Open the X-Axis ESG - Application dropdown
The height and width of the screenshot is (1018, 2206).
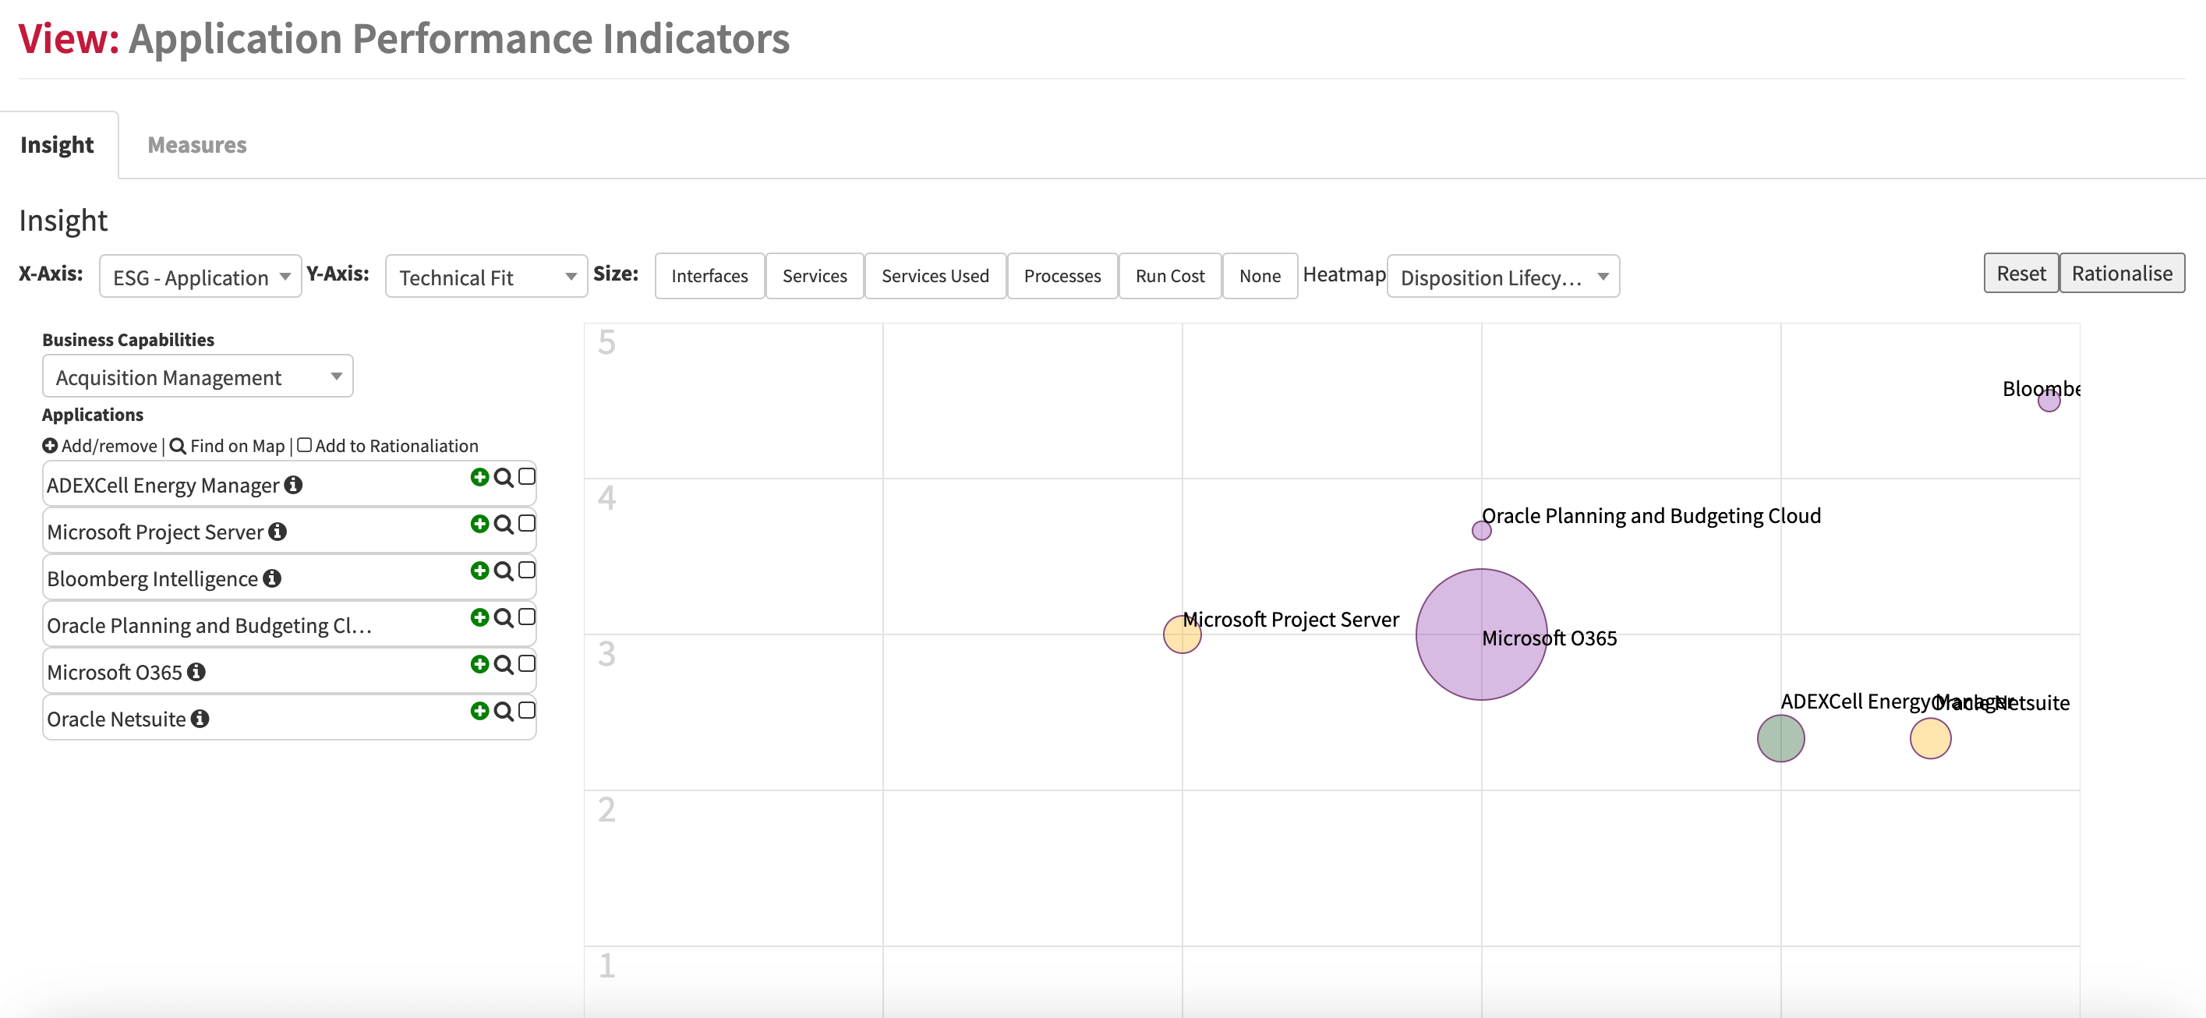click(x=200, y=277)
